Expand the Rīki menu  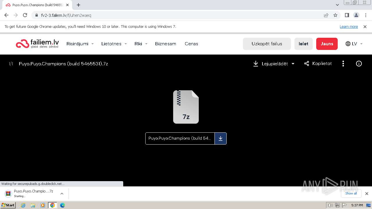(x=141, y=44)
